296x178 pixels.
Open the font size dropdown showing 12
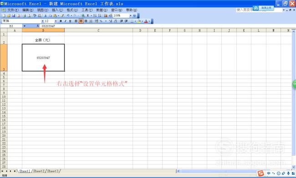point(56,21)
